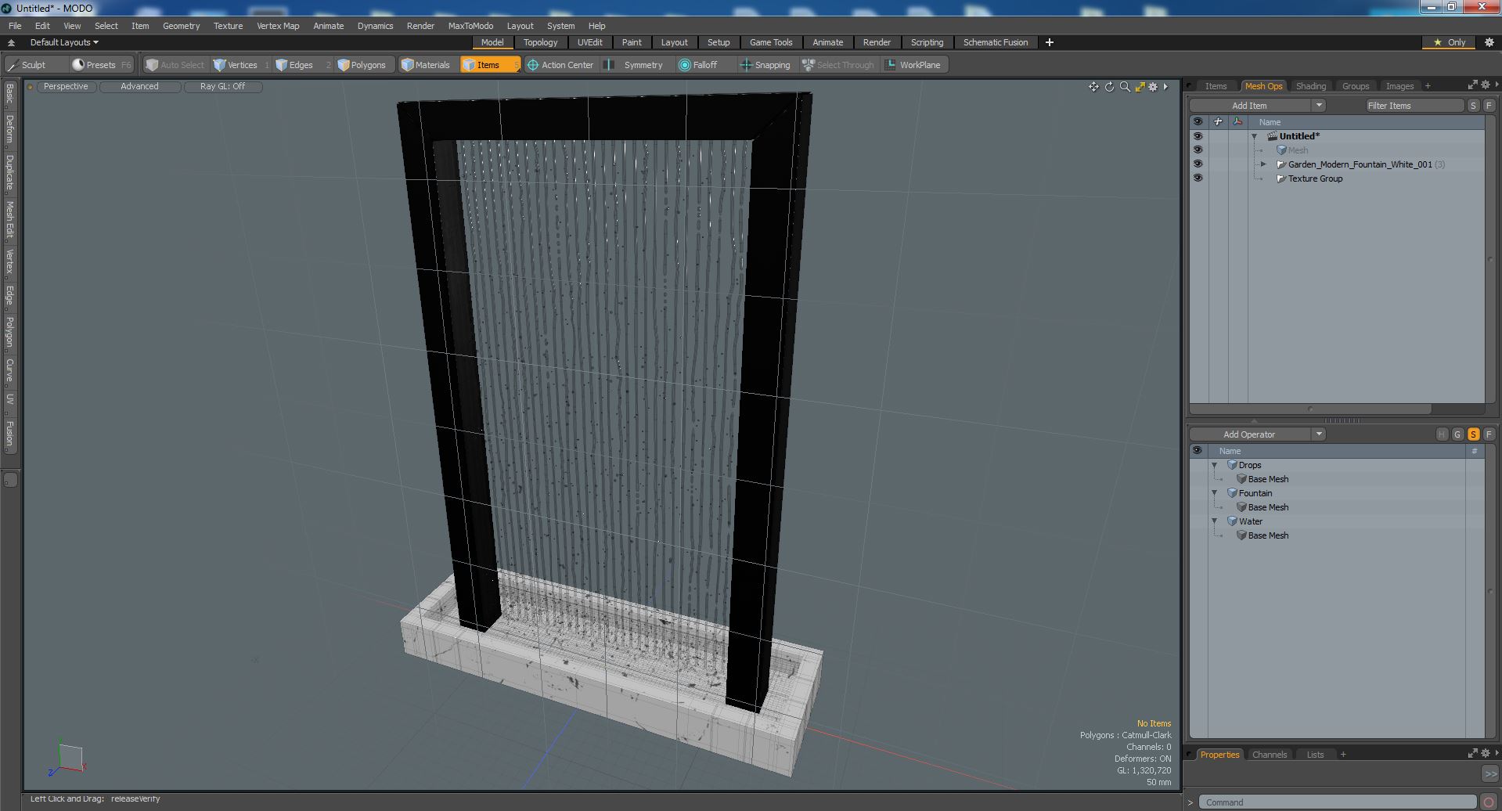Screen dimensions: 1502x811
Task: Toggle Ray GL Off button
Action: click(222, 87)
